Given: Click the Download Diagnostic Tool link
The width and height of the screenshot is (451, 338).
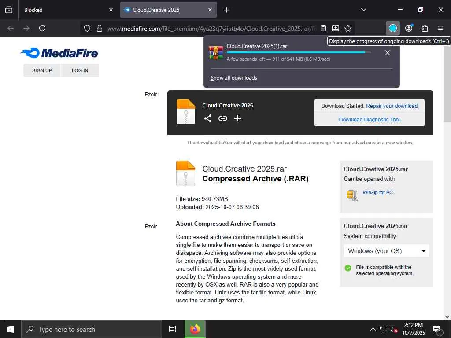Looking at the screenshot, I should tap(370, 120).
